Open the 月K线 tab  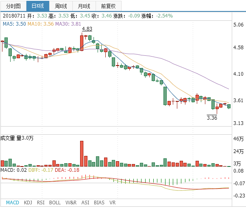coord(84,6)
